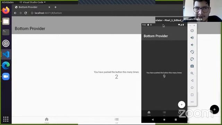The width and height of the screenshot is (222, 125).
Task: Click Bottom Provider title in web app
Action: point(30,28)
